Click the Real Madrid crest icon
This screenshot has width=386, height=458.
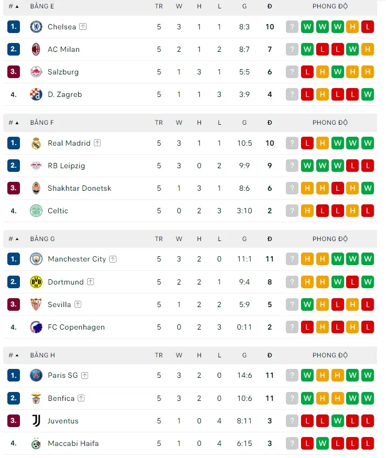(36, 143)
